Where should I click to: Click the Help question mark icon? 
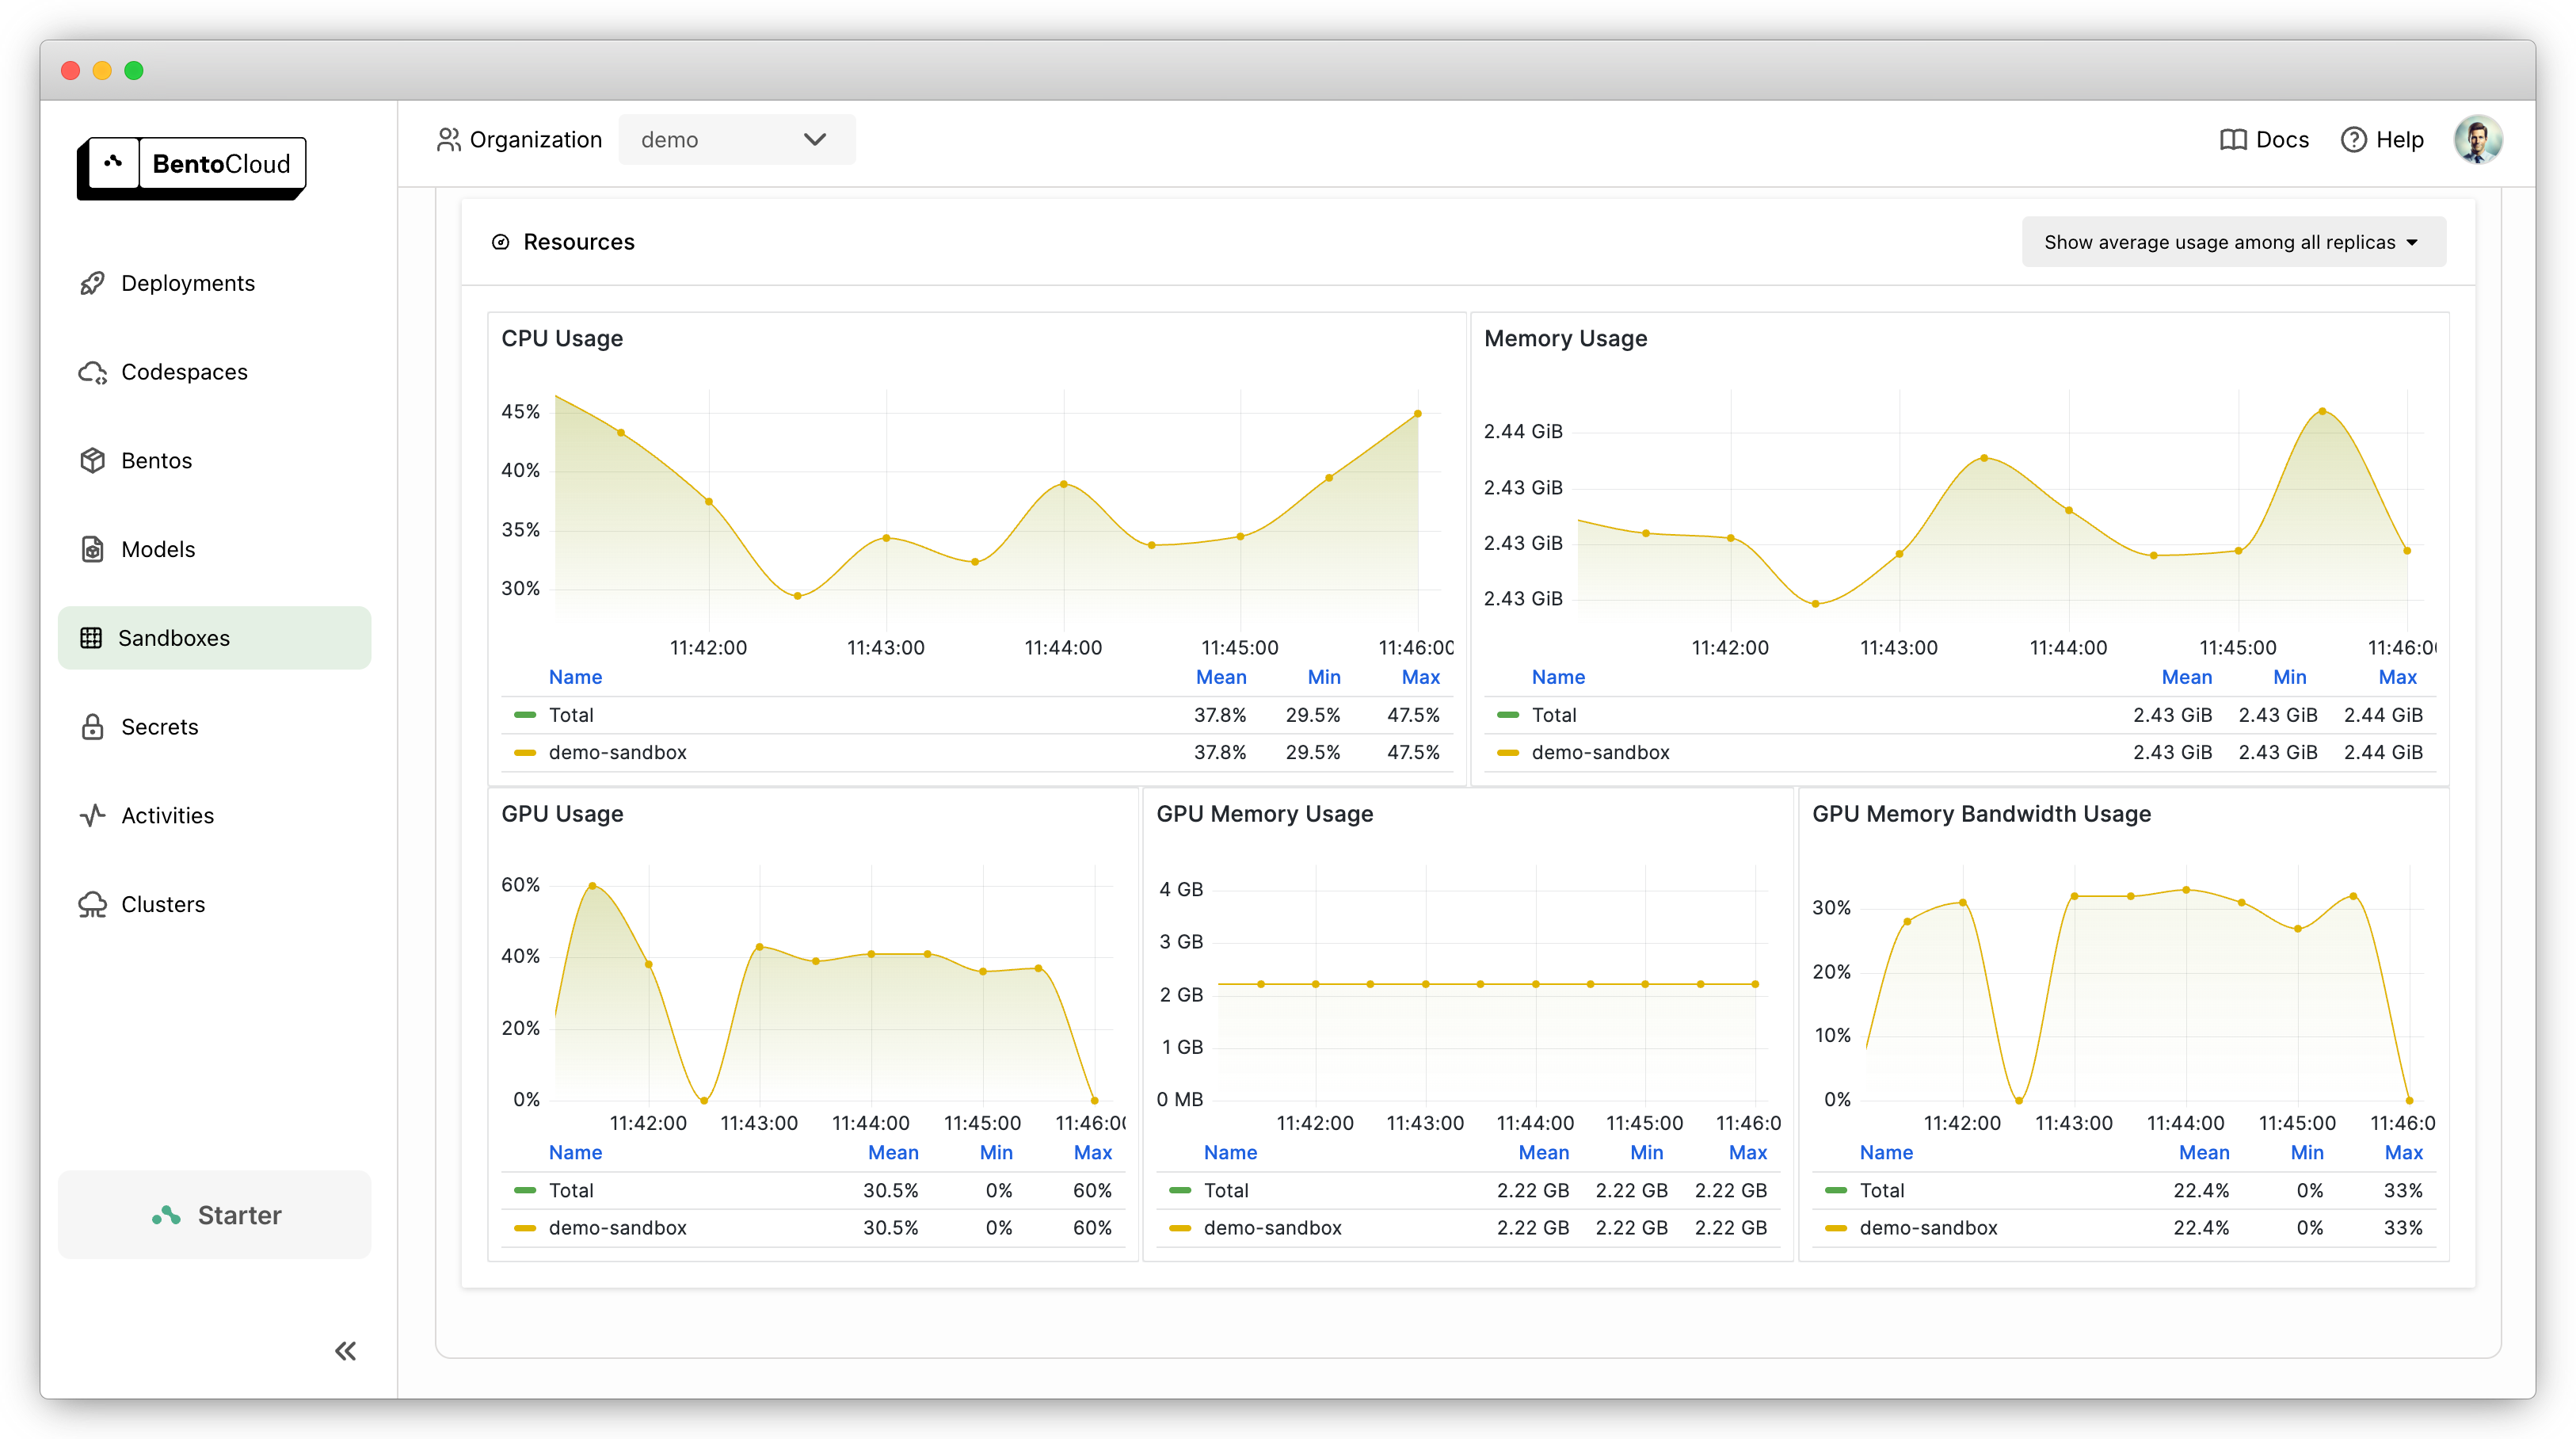click(x=2353, y=140)
